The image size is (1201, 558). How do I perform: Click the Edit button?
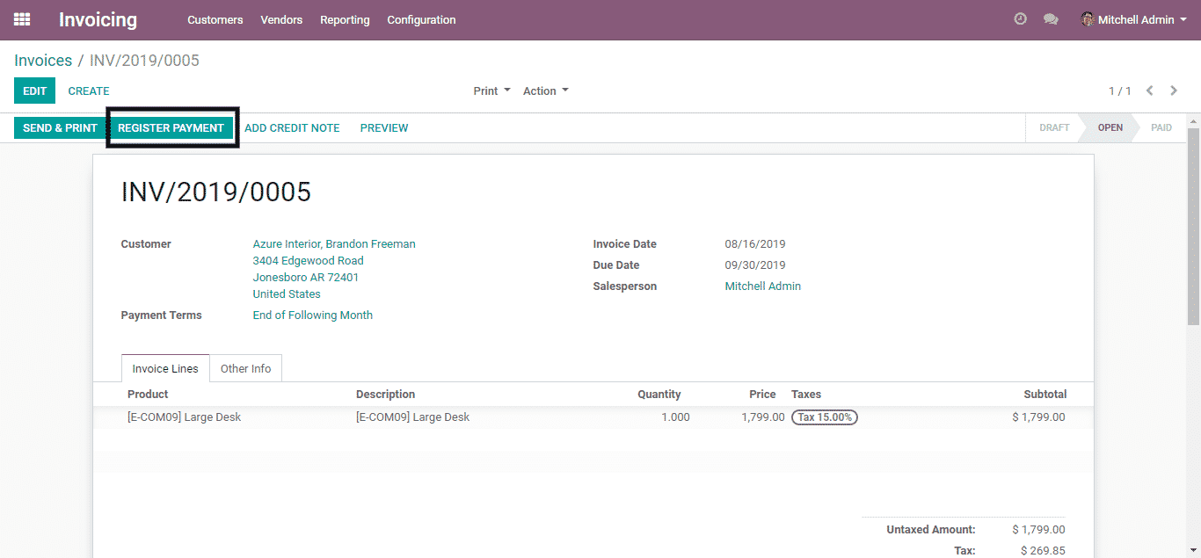point(34,91)
